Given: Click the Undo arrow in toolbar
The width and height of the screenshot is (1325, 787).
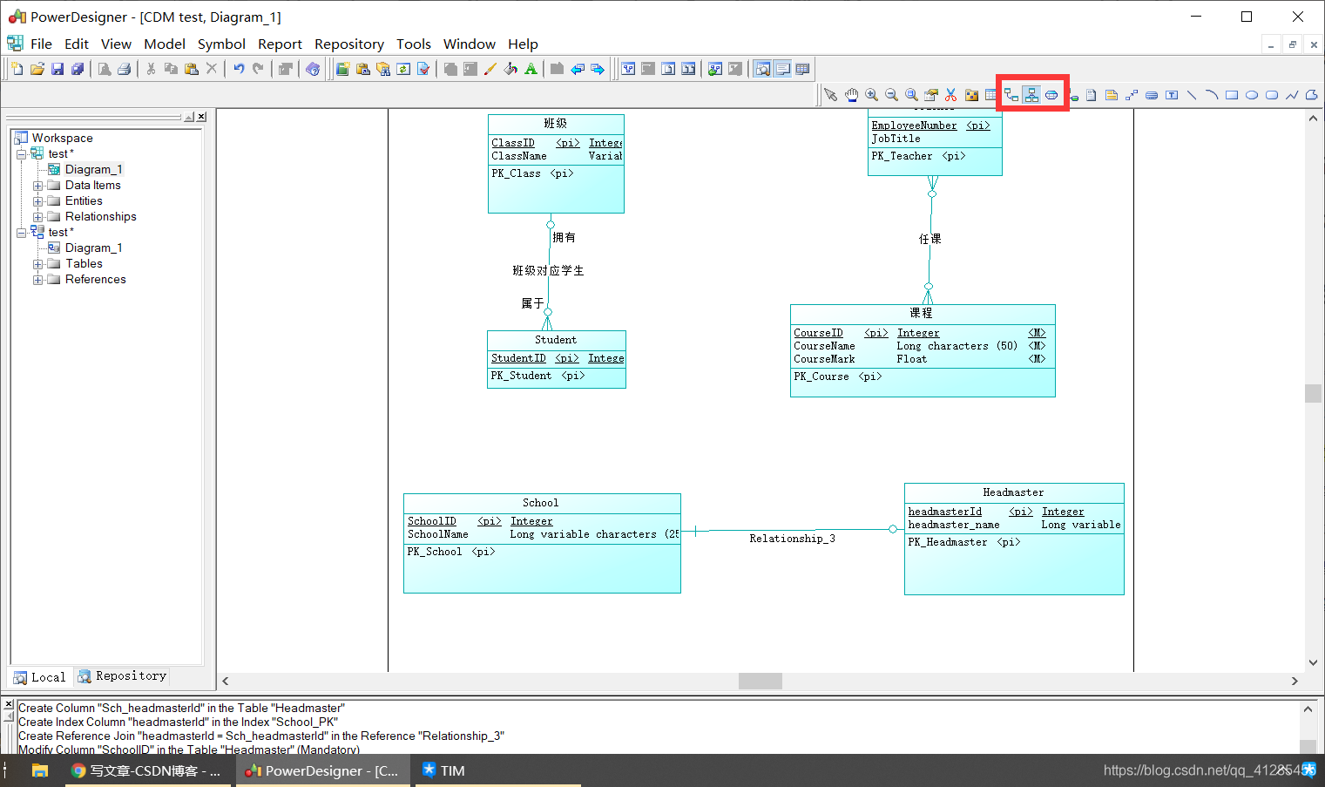Looking at the screenshot, I should 238,69.
